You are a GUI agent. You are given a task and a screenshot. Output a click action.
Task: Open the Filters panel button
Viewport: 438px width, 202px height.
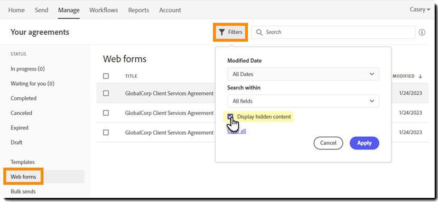[230, 32]
